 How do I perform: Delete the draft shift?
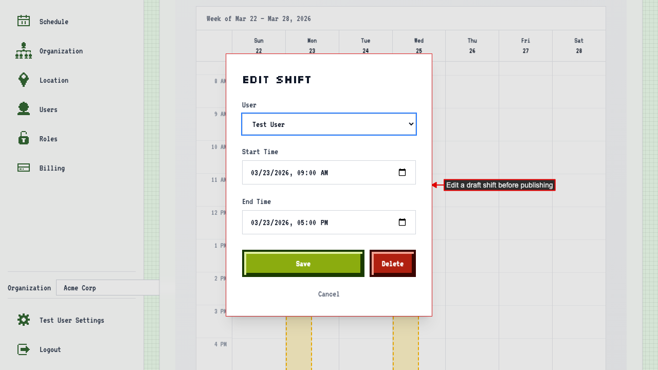pyautogui.click(x=392, y=263)
